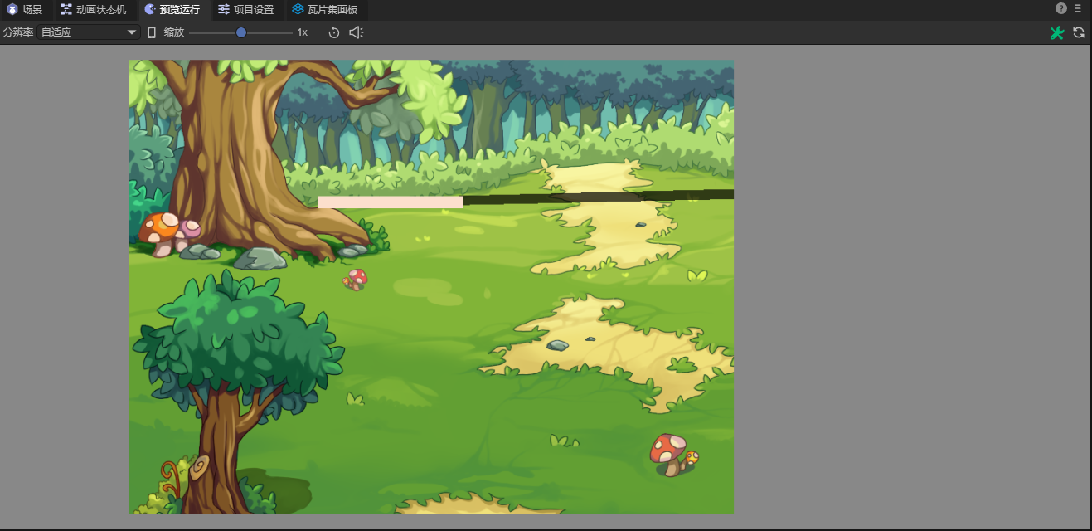
Task: Toggle the green debug tools icon
Action: tap(1056, 32)
